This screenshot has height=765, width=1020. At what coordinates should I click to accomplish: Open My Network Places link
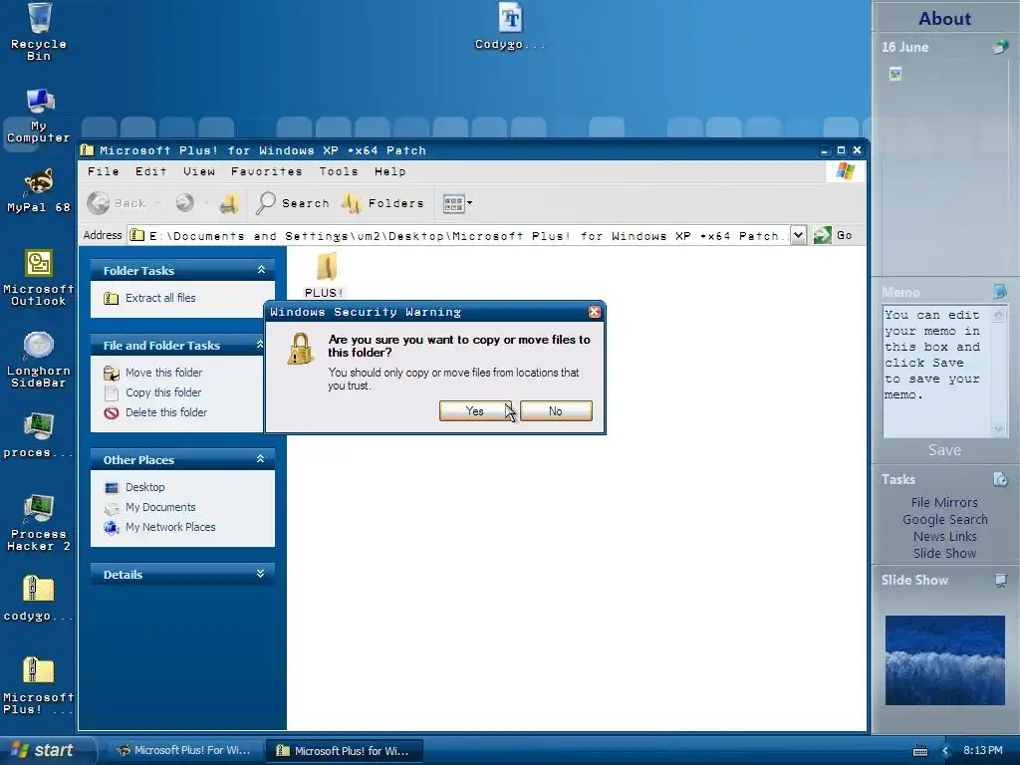(170, 527)
